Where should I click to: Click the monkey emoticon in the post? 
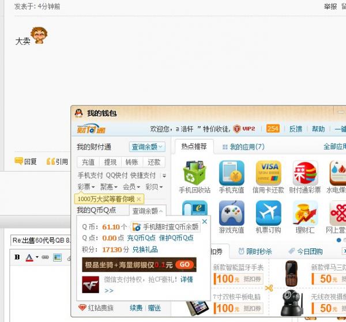pos(39,36)
